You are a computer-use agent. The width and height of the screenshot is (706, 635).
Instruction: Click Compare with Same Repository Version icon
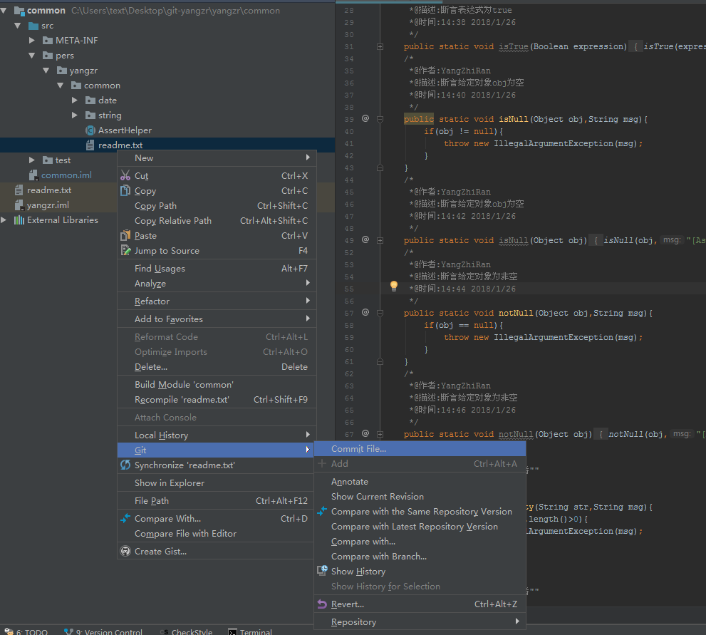(322, 511)
